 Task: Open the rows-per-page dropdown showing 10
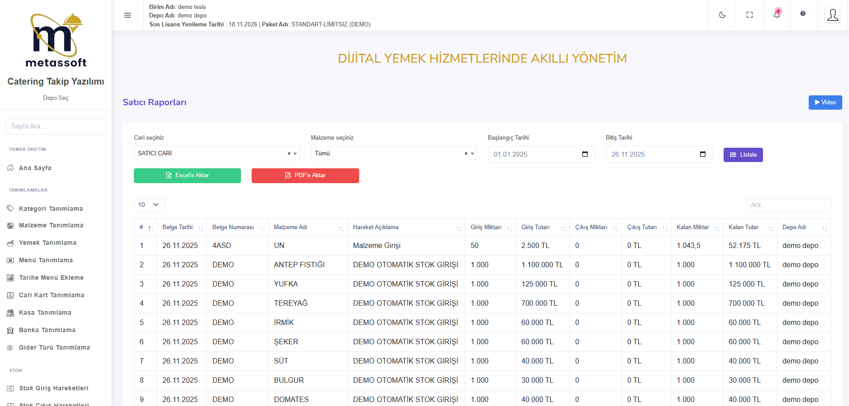point(149,205)
